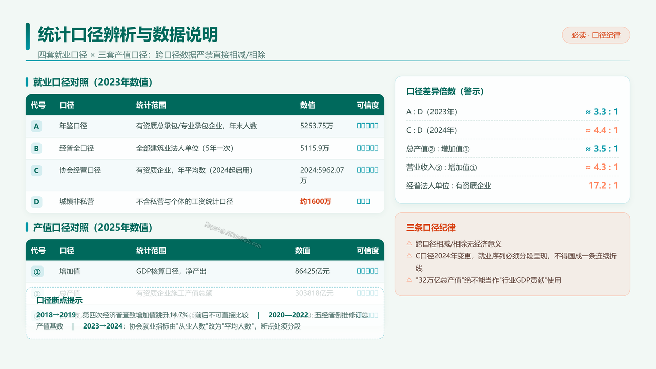Select the 总产值② : 增加值① label
Viewport: 656px width, 369px height.
point(438,149)
